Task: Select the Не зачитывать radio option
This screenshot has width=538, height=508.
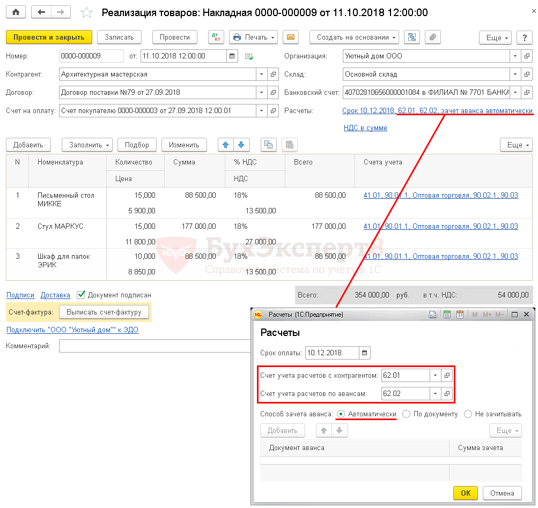Action: (468, 414)
